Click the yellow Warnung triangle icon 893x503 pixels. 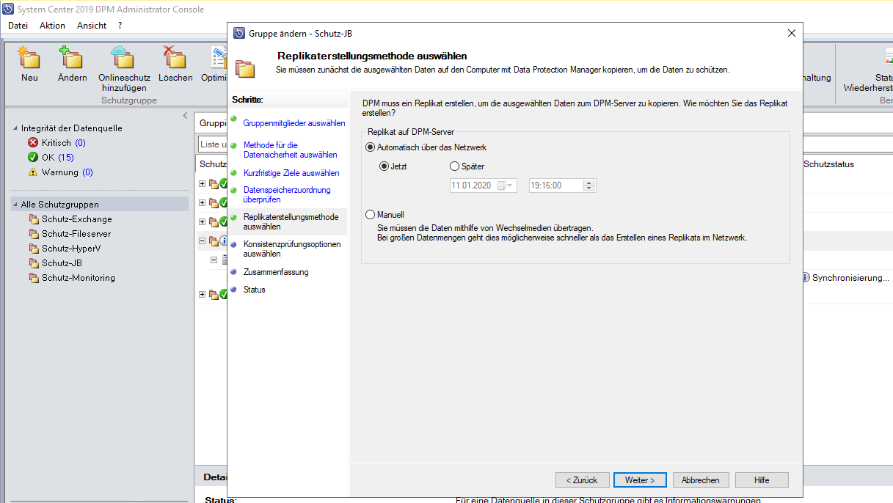pos(32,172)
